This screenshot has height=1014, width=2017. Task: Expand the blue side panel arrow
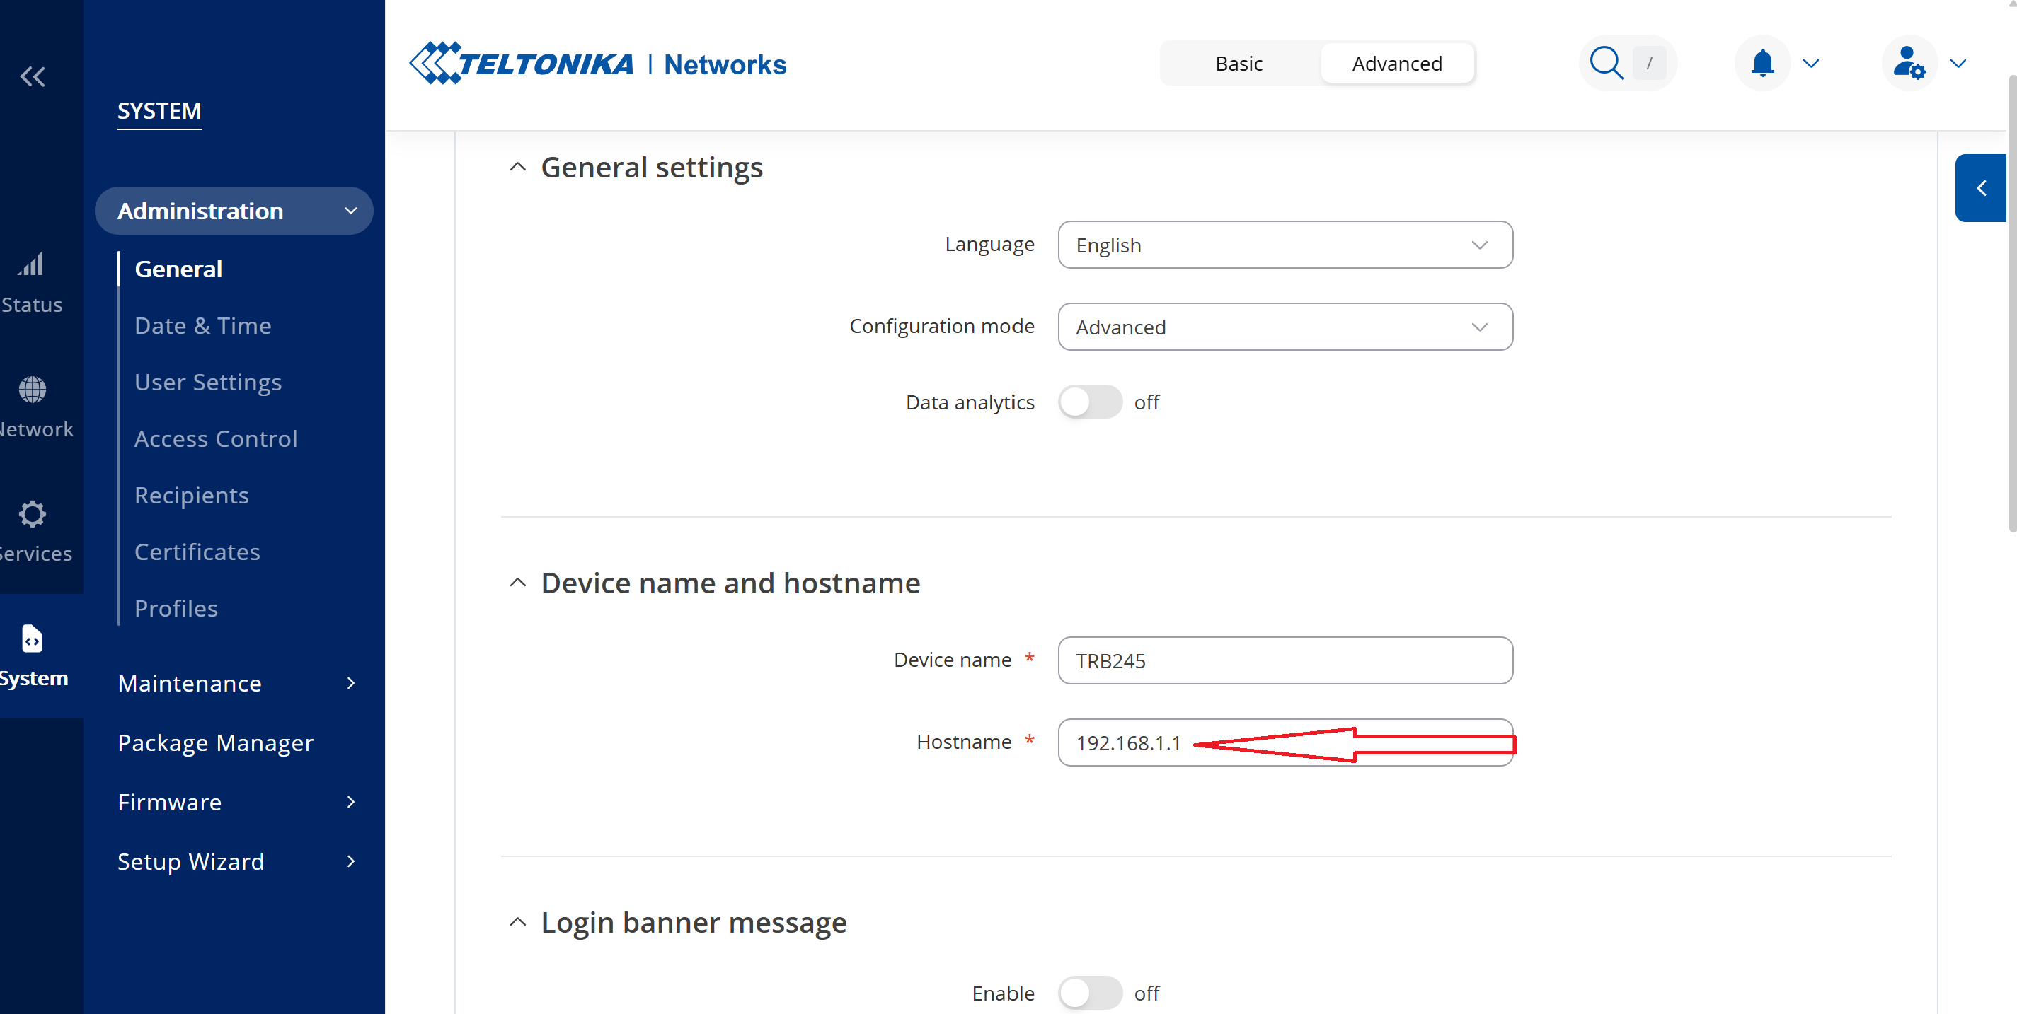[x=1981, y=188]
